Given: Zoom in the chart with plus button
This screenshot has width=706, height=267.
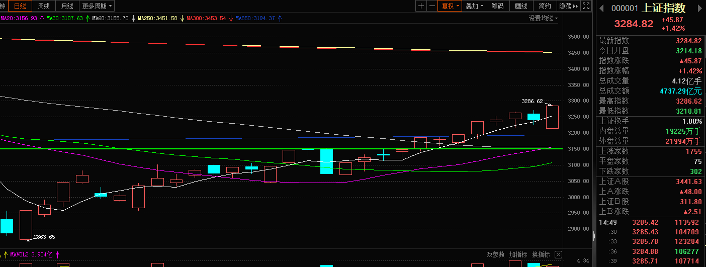Looking at the screenshot, I should click(x=421, y=6).
